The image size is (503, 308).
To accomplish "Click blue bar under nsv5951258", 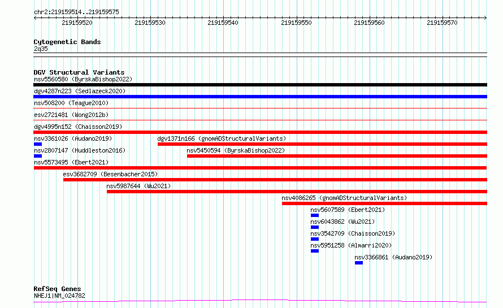I will [x=315, y=251].
